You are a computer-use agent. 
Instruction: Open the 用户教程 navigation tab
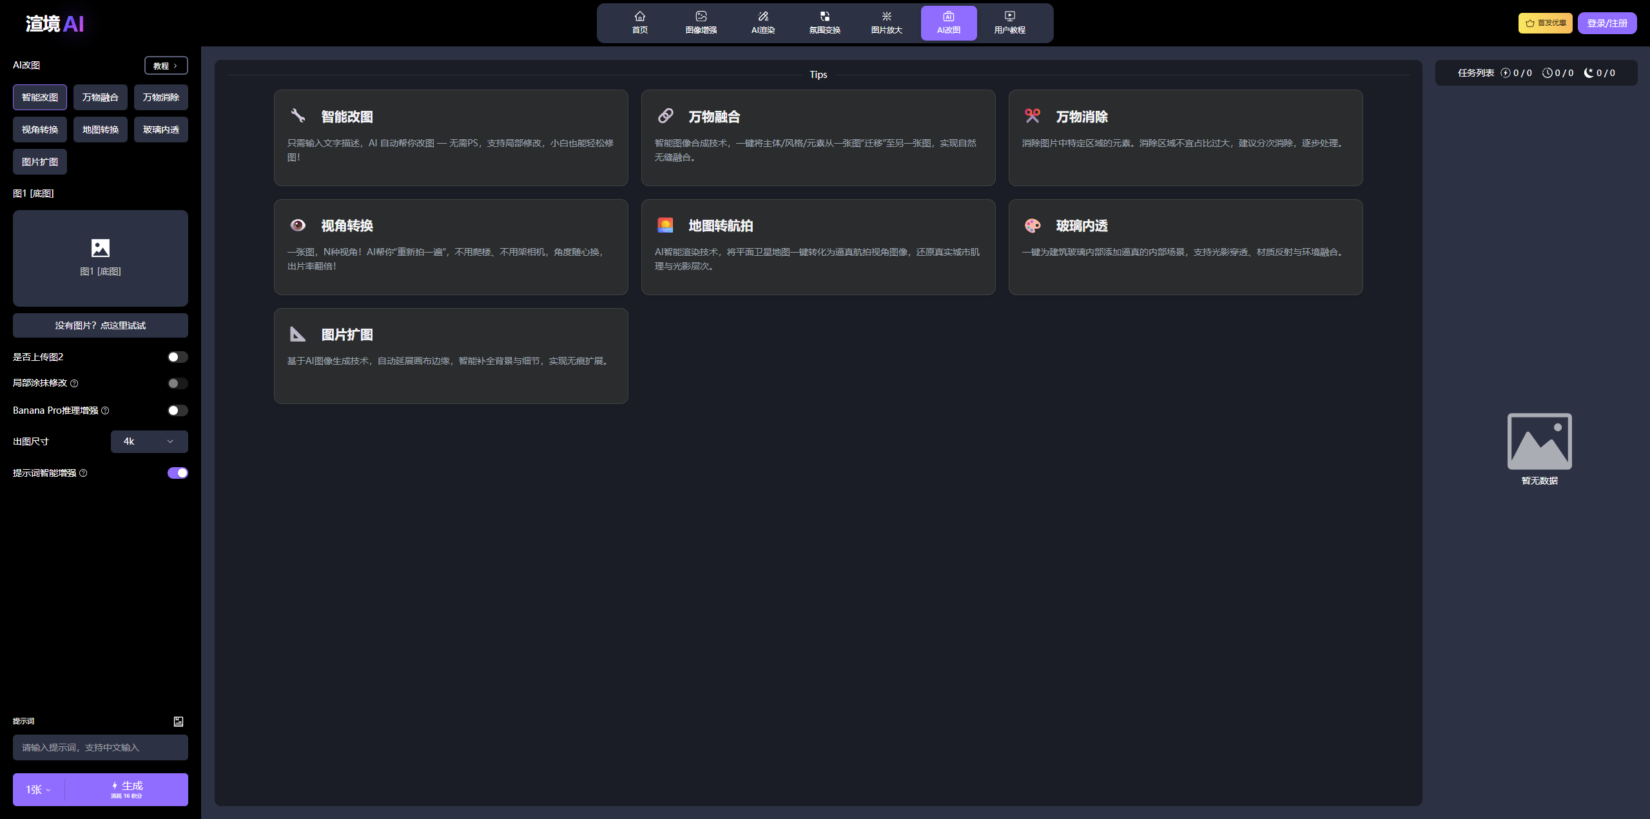(x=1009, y=23)
